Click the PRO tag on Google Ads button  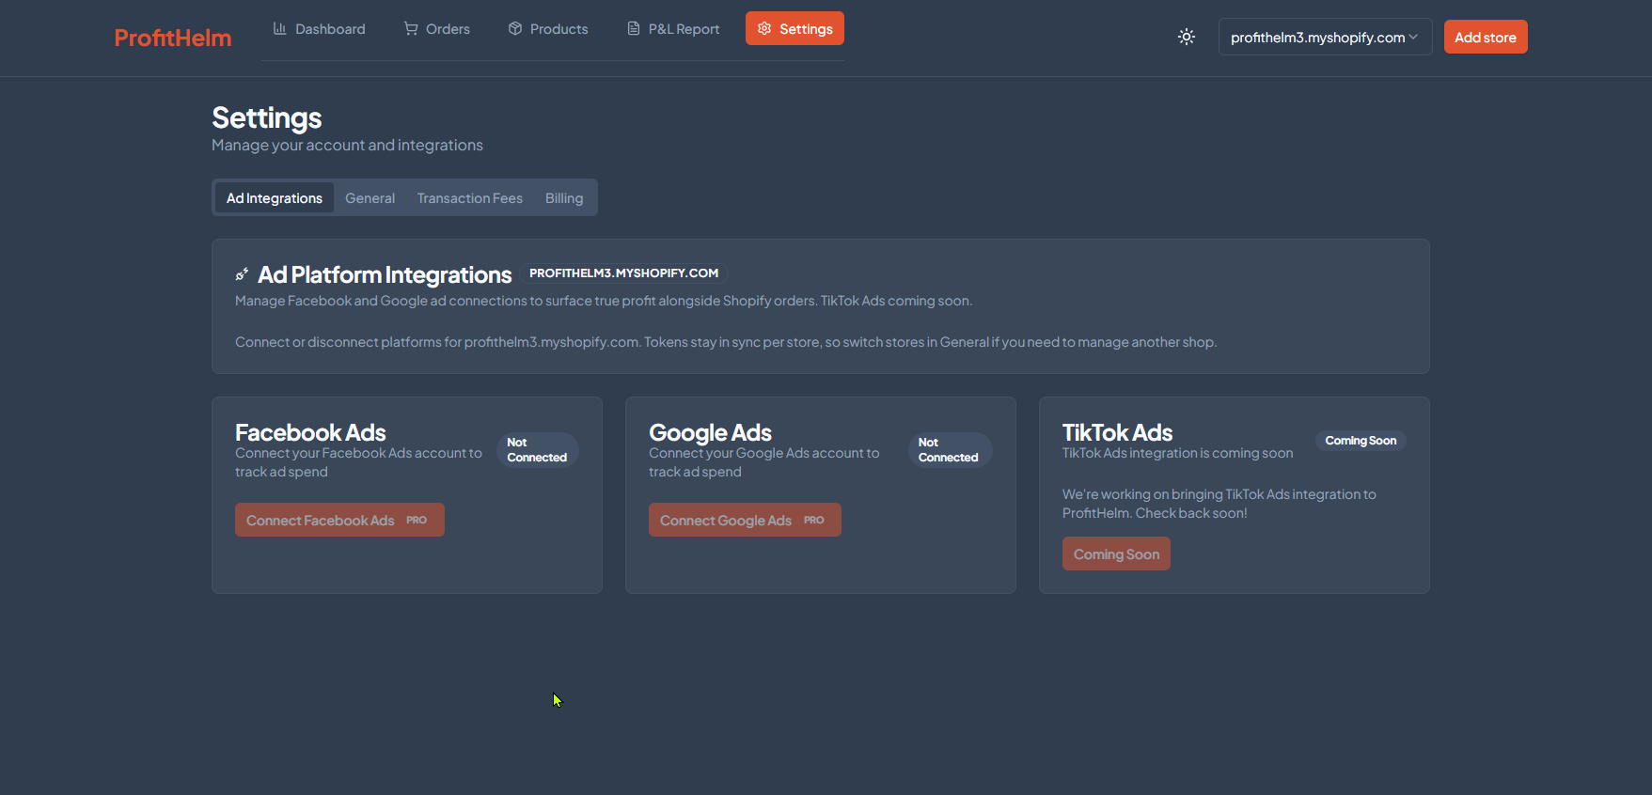coord(814,520)
